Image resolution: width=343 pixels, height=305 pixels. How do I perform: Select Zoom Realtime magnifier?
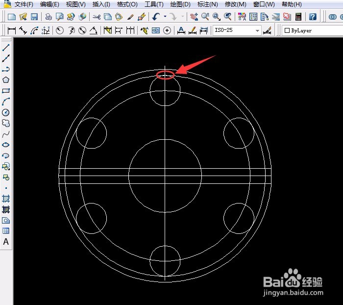click(205, 17)
